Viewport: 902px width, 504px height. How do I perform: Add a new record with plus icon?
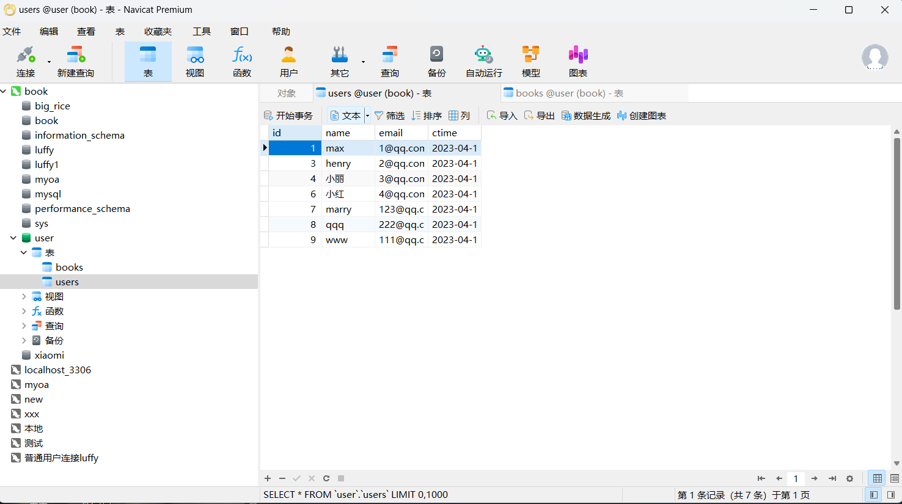(x=268, y=478)
